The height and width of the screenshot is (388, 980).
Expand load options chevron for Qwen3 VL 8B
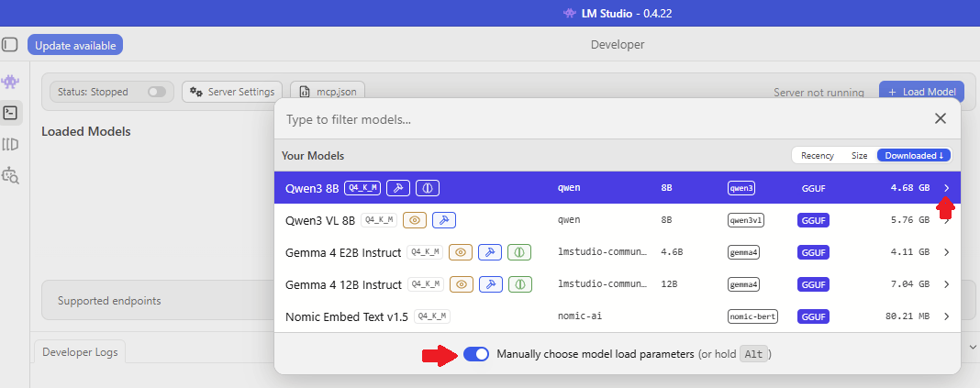tap(946, 220)
